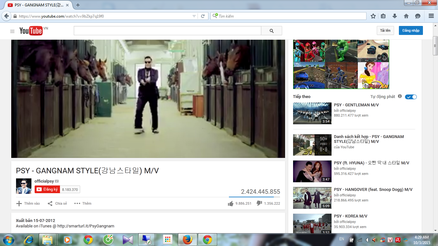Show bookmarks list icon in Firefox toolbar
Screen dimensions: 438x246
point(383,16)
